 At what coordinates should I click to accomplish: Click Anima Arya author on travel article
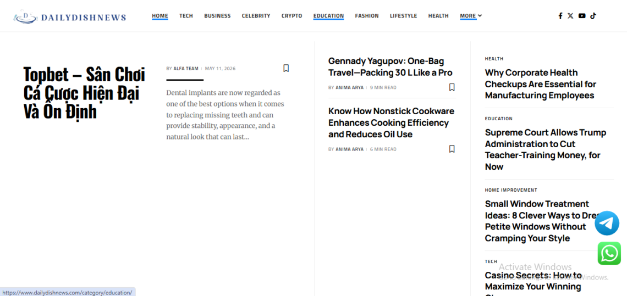[x=349, y=87]
